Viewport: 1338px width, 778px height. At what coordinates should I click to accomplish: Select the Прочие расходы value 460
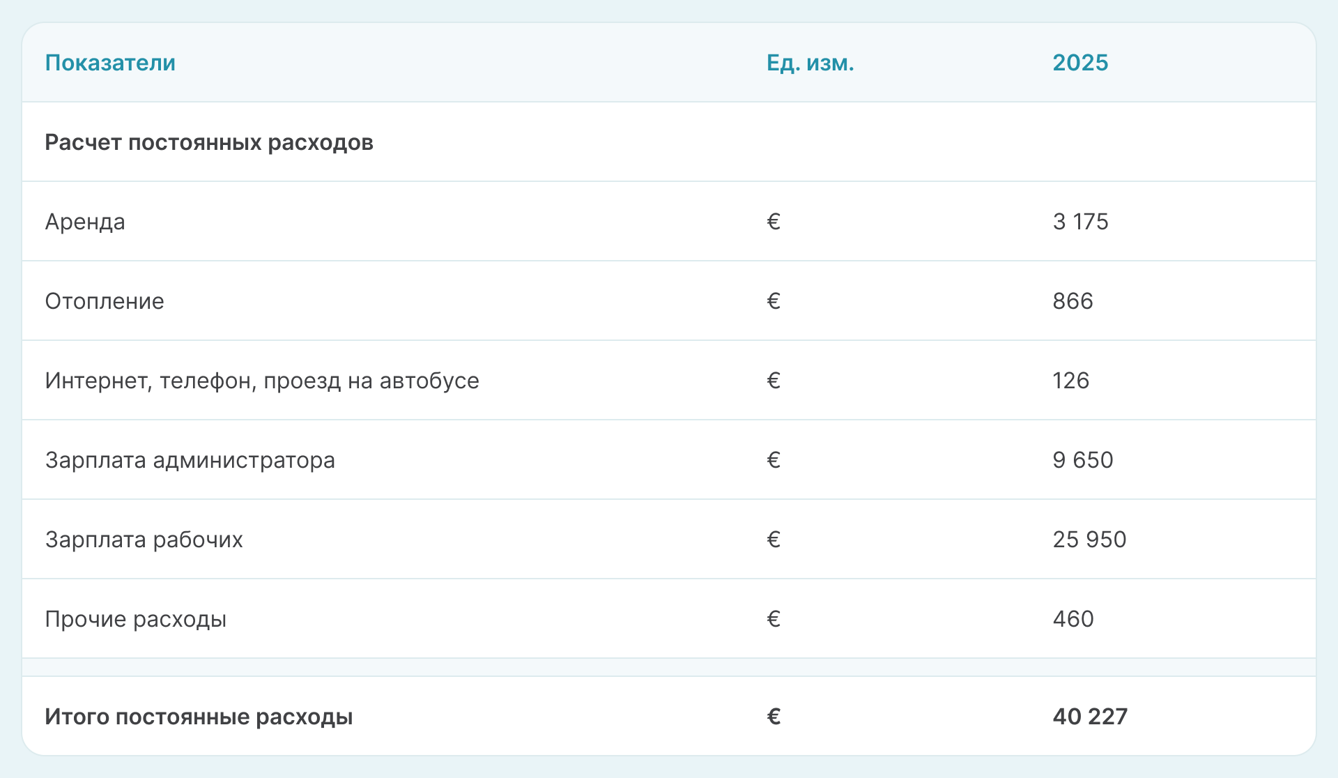tap(1073, 619)
